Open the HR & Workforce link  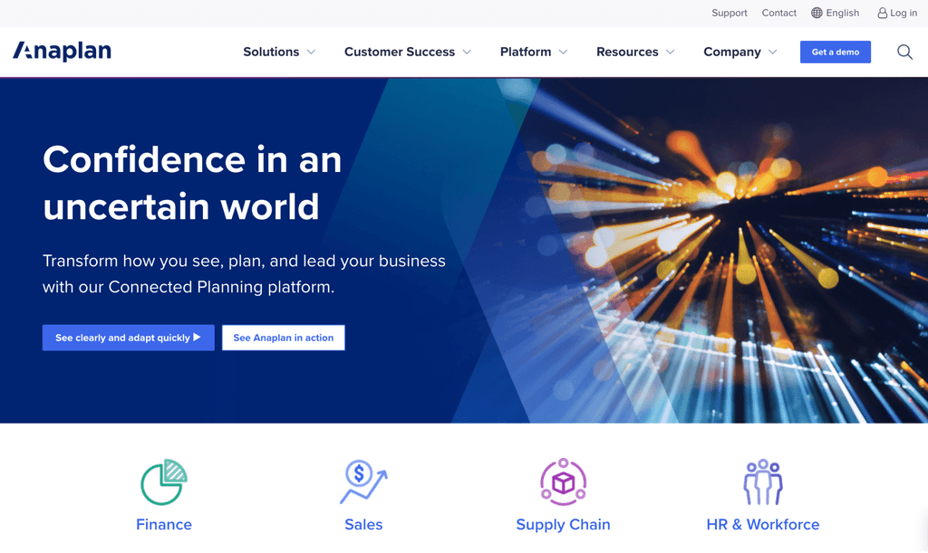[x=763, y=524]
